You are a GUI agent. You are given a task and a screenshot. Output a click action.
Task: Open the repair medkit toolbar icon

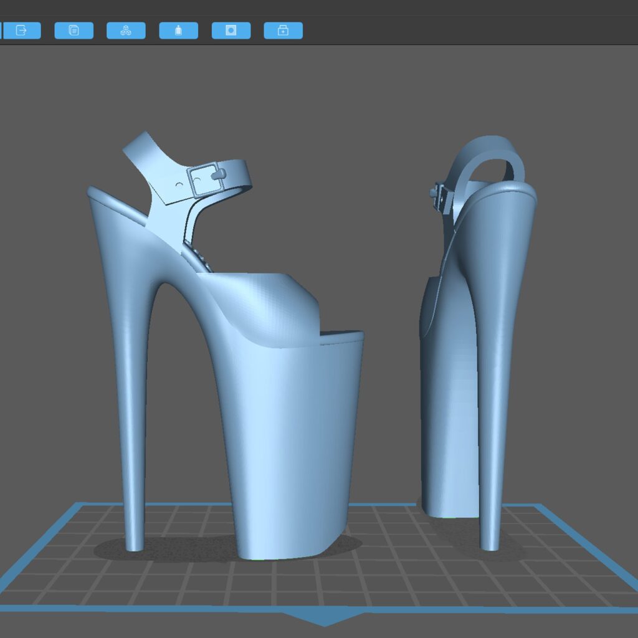283,31
